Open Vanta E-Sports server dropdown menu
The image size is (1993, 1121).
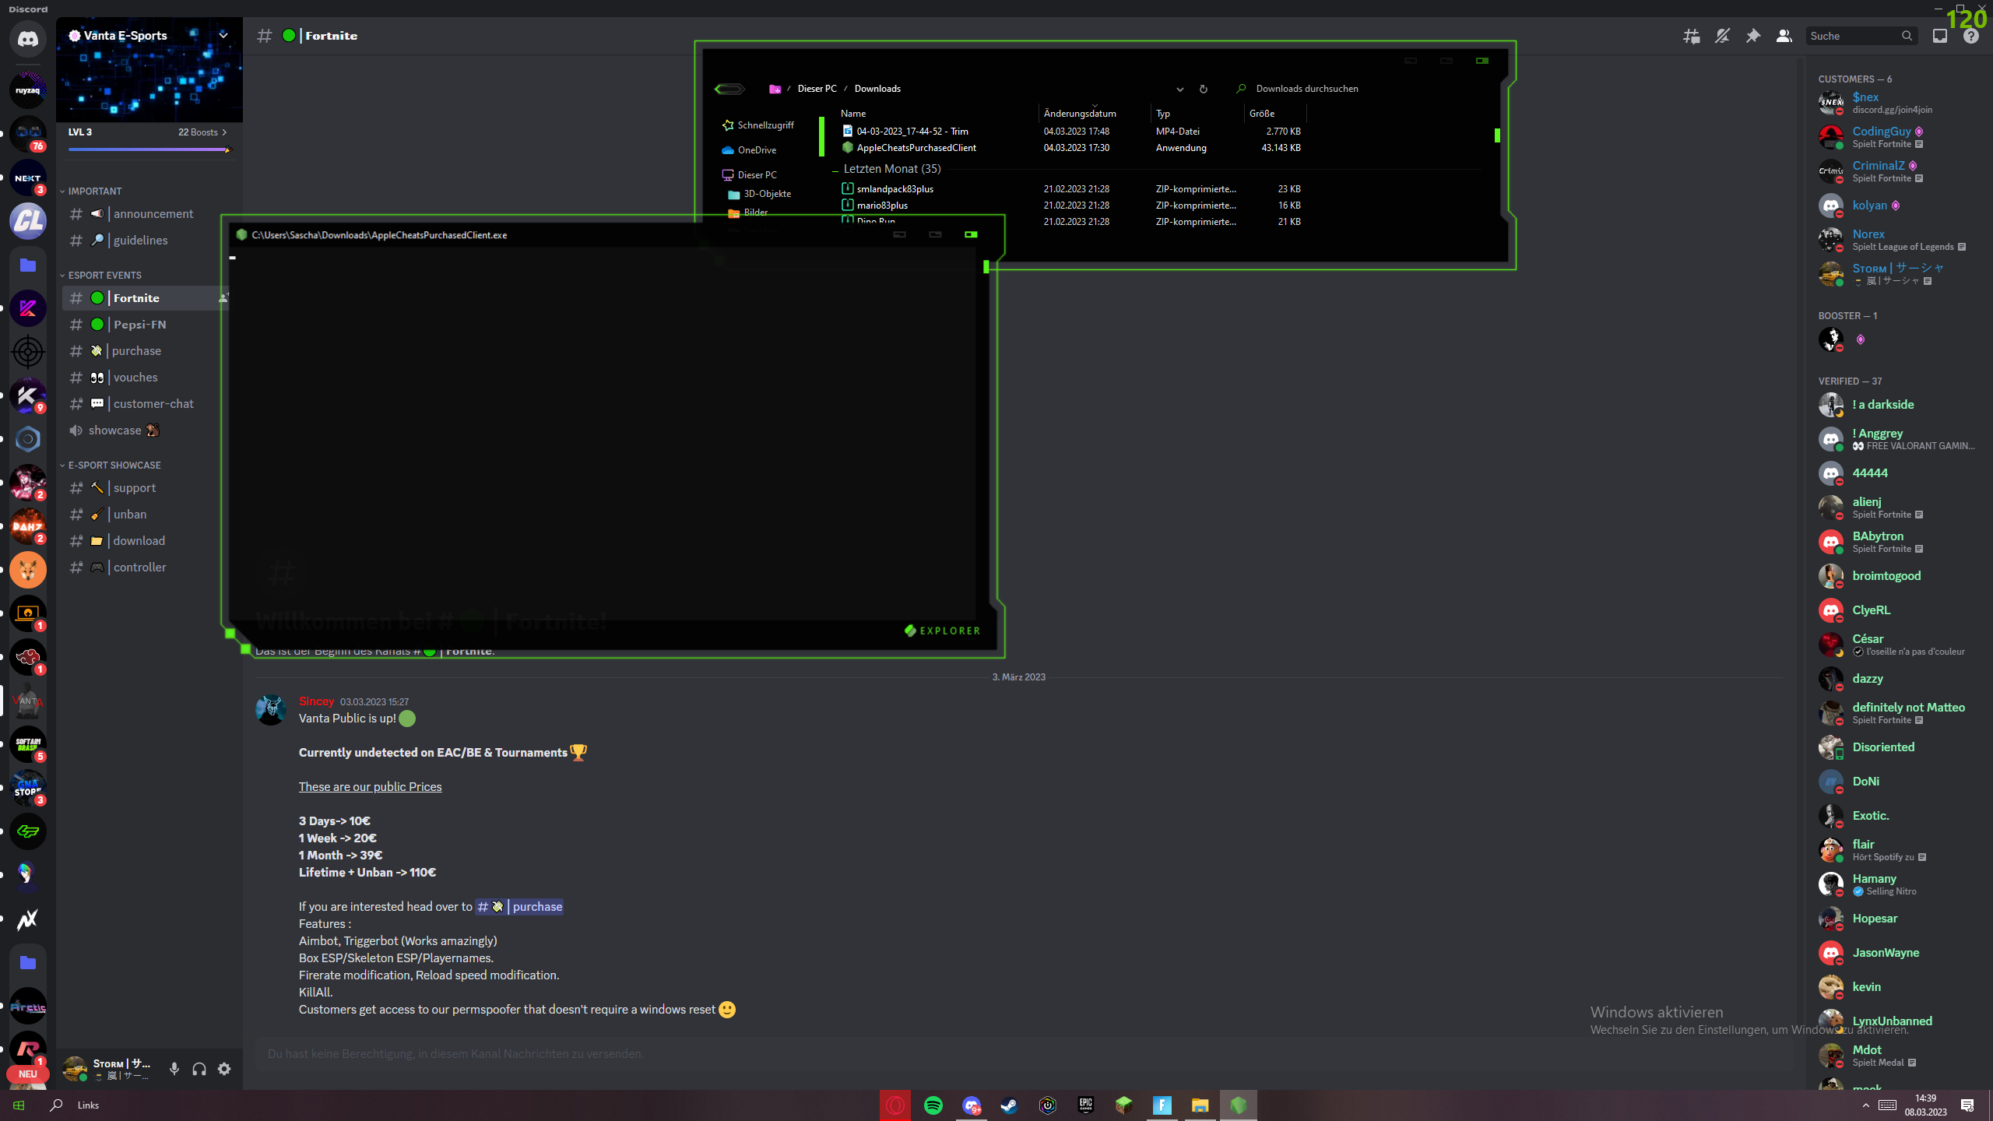[223, 35]
